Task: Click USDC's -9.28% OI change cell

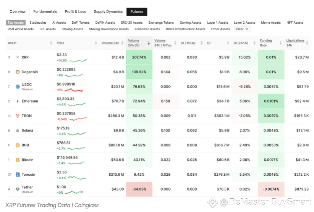Action: click(245, 87)
